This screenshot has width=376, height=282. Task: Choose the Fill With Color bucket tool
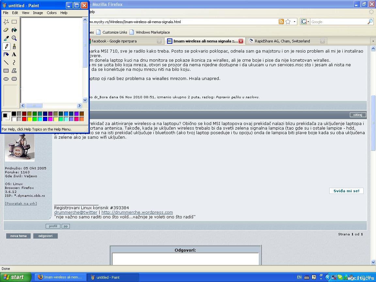(14, 30)
